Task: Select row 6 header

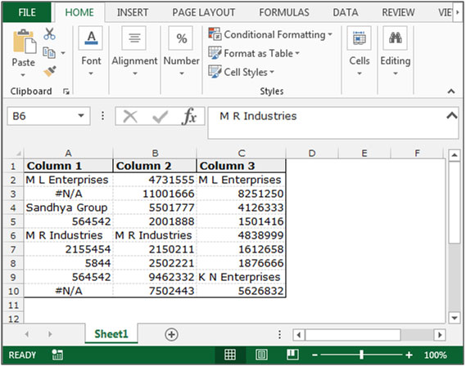Action: 13,235
